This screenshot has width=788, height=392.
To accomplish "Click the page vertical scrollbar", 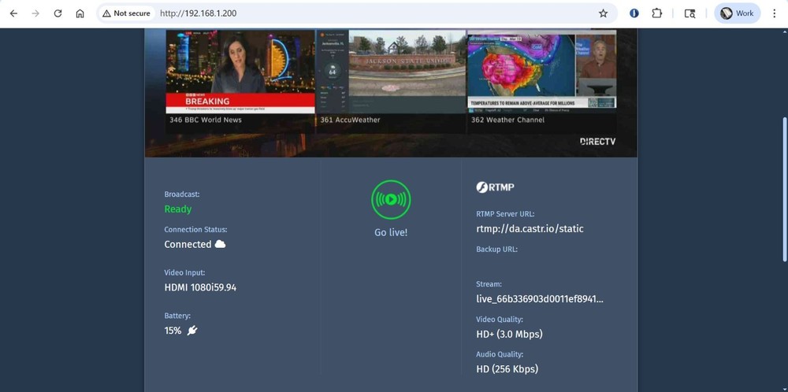I will point(785,188).
